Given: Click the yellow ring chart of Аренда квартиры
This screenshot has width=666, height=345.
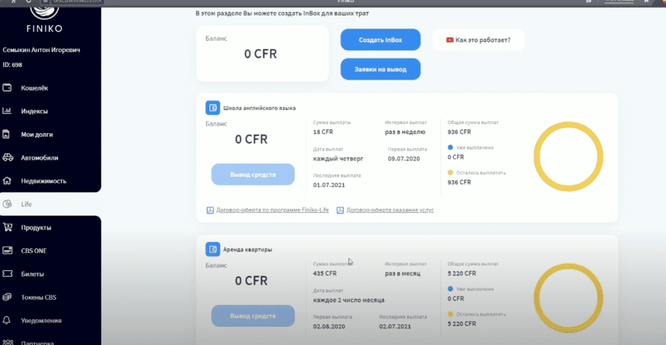Looking at the screenshot, I should pyautogui.click(x=568, y=298).
